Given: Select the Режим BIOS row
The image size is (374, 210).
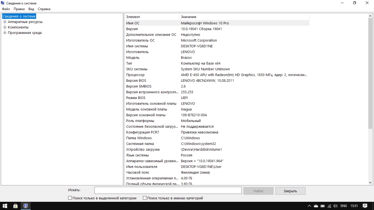Looking at the screenshot, I should 217,98.
